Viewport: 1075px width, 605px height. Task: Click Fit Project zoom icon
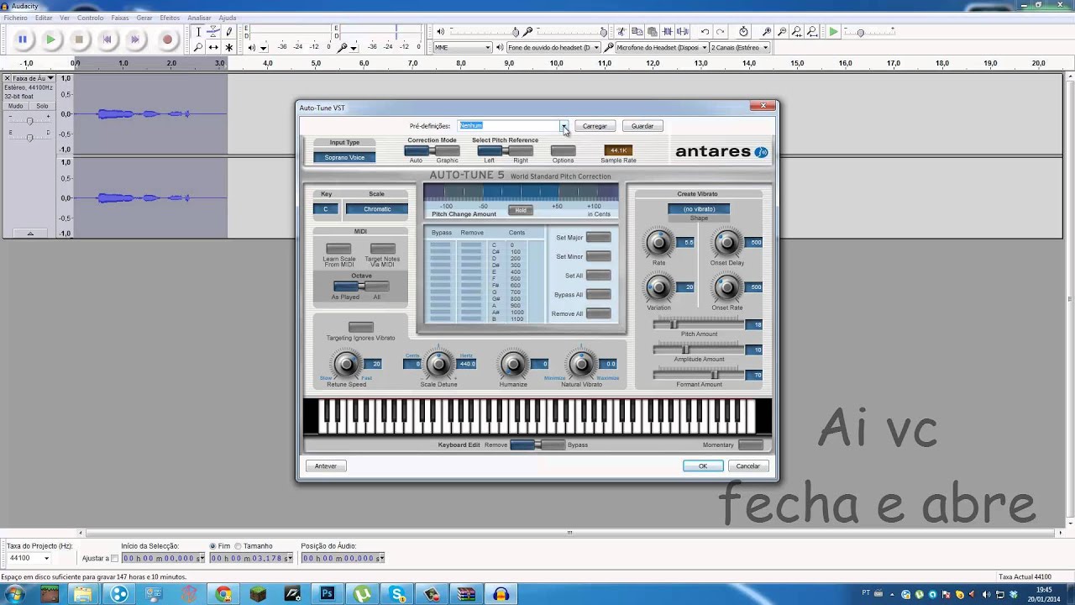pyautogui.click(x=812, y=32)
